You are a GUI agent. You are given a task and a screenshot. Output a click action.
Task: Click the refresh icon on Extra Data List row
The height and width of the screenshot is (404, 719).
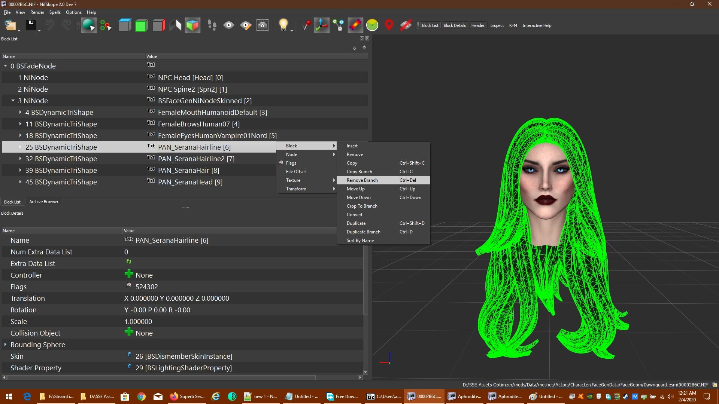pyautogui.click(x=129, y=261)
